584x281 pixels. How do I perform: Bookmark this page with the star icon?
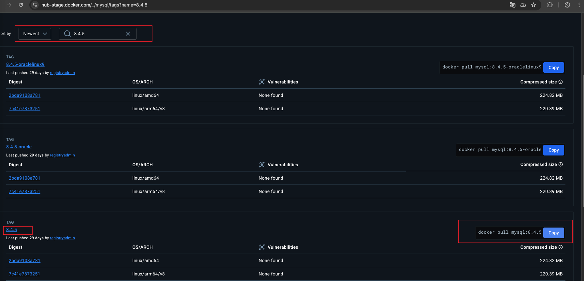[x=534, y=5]
